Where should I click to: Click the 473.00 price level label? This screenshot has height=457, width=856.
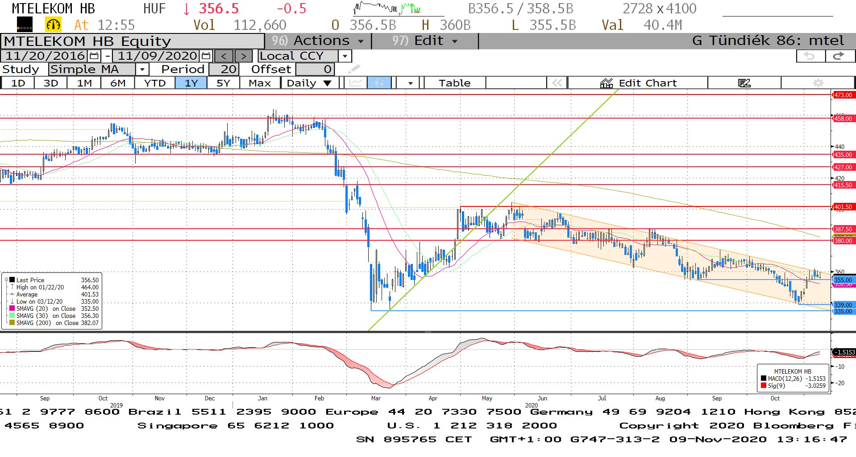(x=843, y=95)
